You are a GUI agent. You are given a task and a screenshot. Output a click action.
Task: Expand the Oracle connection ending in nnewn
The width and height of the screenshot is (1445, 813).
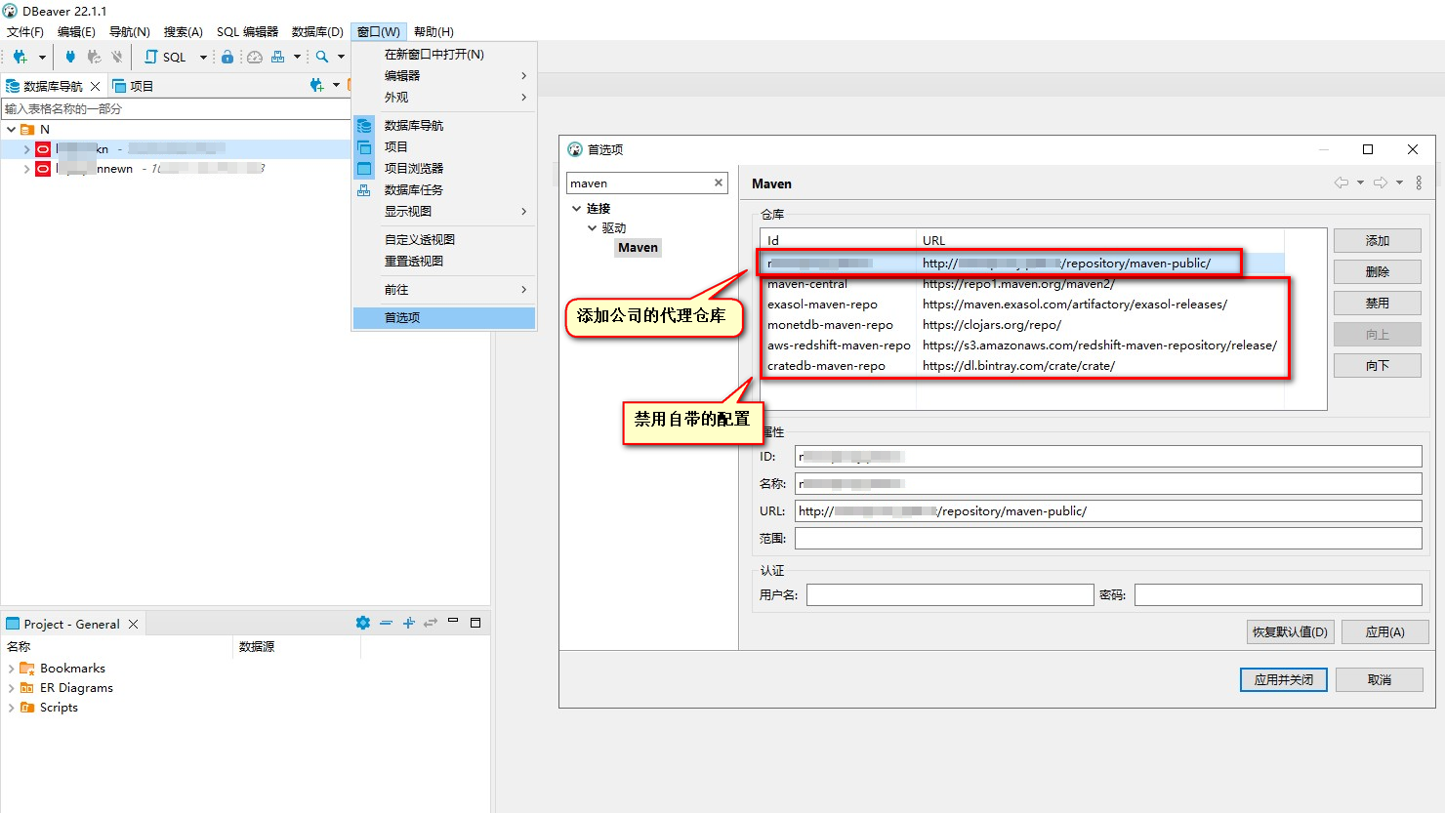pos(26,169)
